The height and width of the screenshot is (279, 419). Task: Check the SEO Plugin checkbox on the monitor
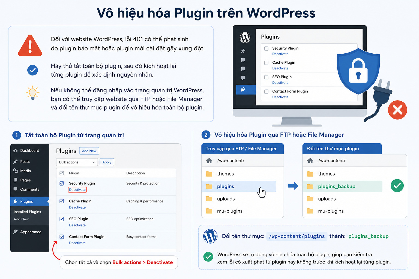(266, 77)
